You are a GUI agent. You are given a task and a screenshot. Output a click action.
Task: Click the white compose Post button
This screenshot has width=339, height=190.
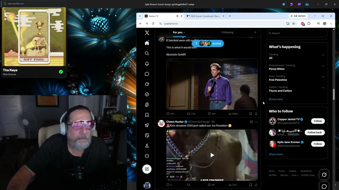click(147, 169)
